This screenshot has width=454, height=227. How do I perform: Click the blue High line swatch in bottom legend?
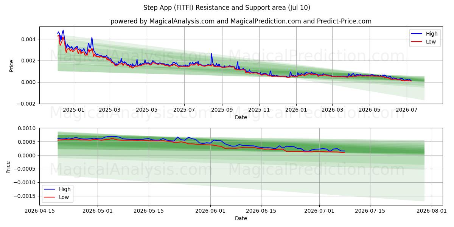pos(50,190)
